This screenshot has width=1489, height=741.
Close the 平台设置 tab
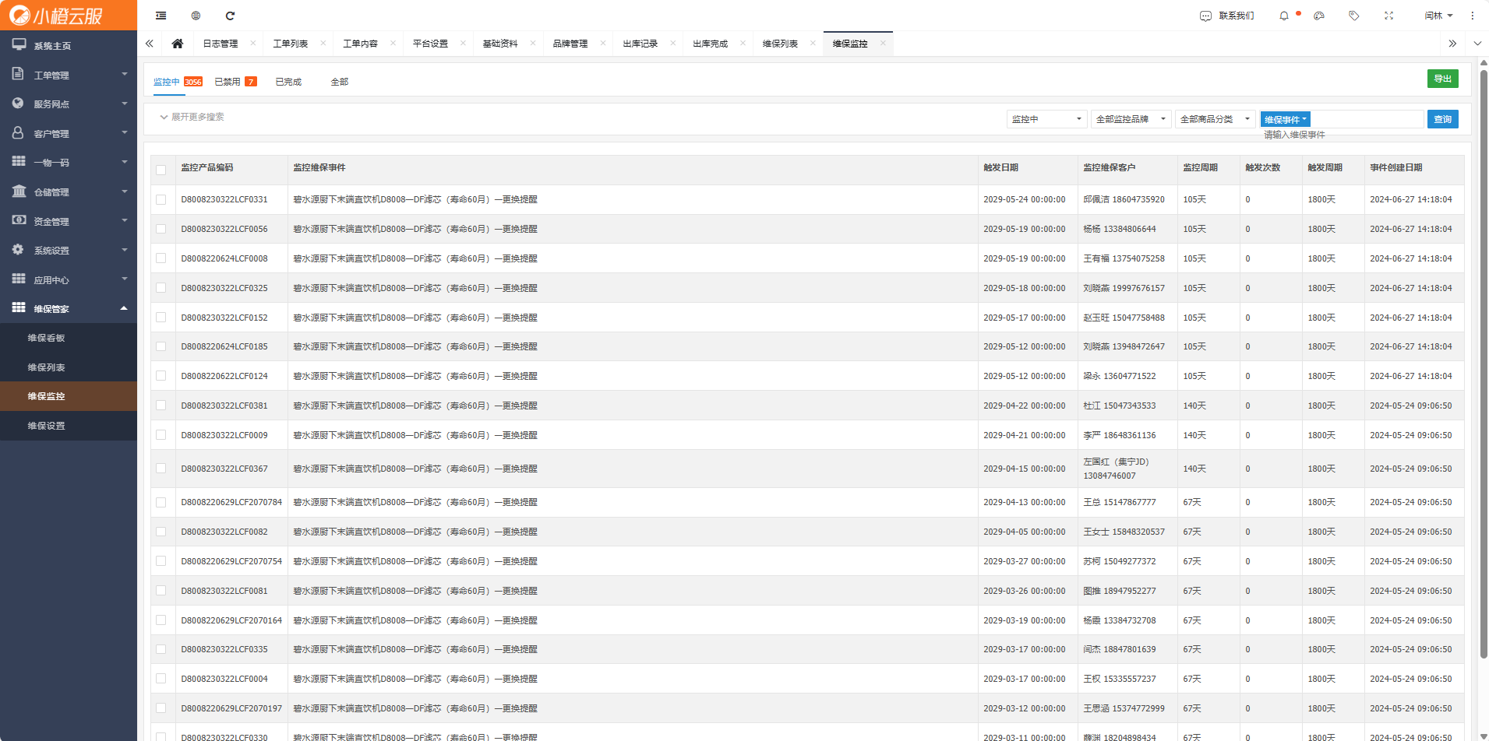click(x=463, y=43)
